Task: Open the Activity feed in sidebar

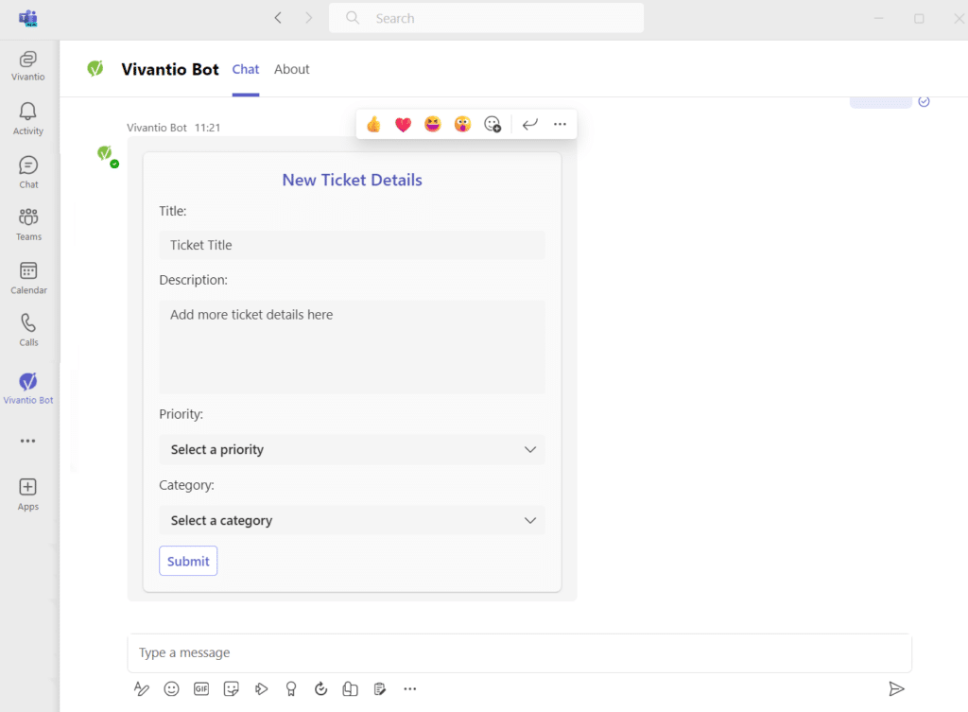Action: click(28, 118)
